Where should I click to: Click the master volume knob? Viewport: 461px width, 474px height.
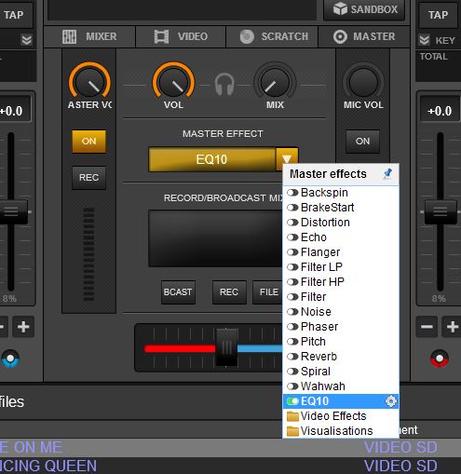click(89, 82)
